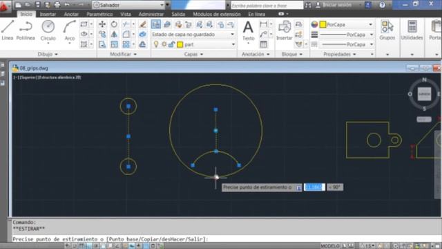Open the Utilidades calculator panel
The width and height of the screenshot is (442, 249).
(x=412, y=30)
